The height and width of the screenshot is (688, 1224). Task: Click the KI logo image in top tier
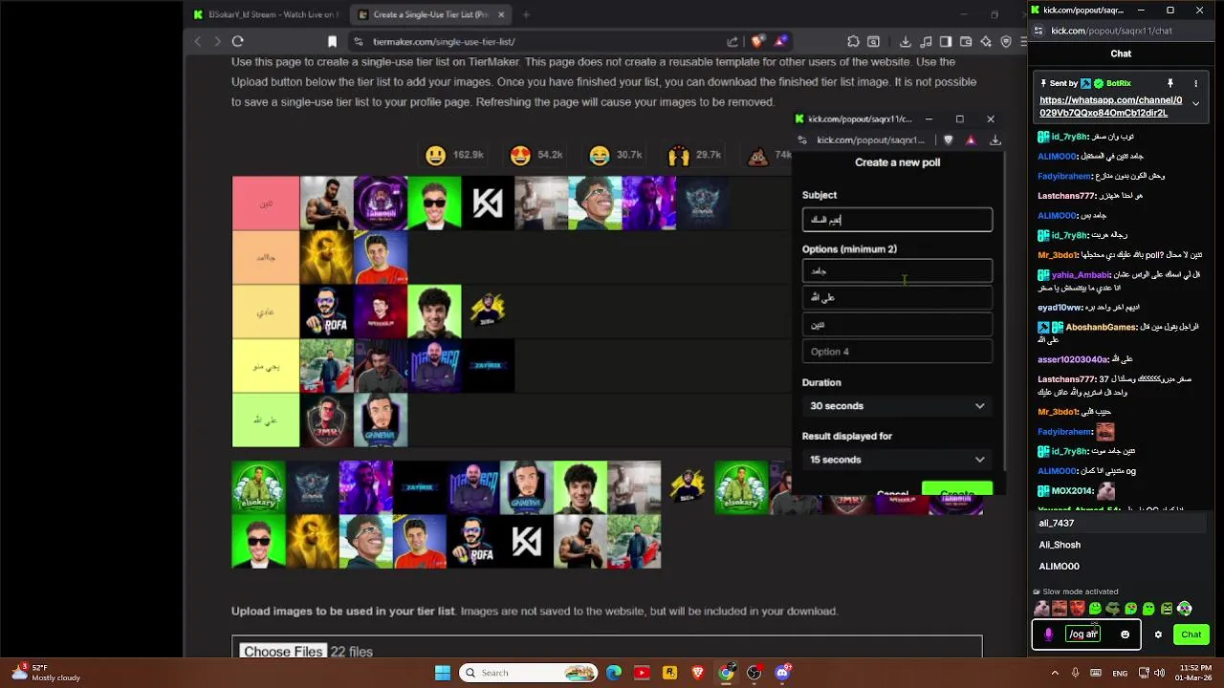click(x=488, y=203)
